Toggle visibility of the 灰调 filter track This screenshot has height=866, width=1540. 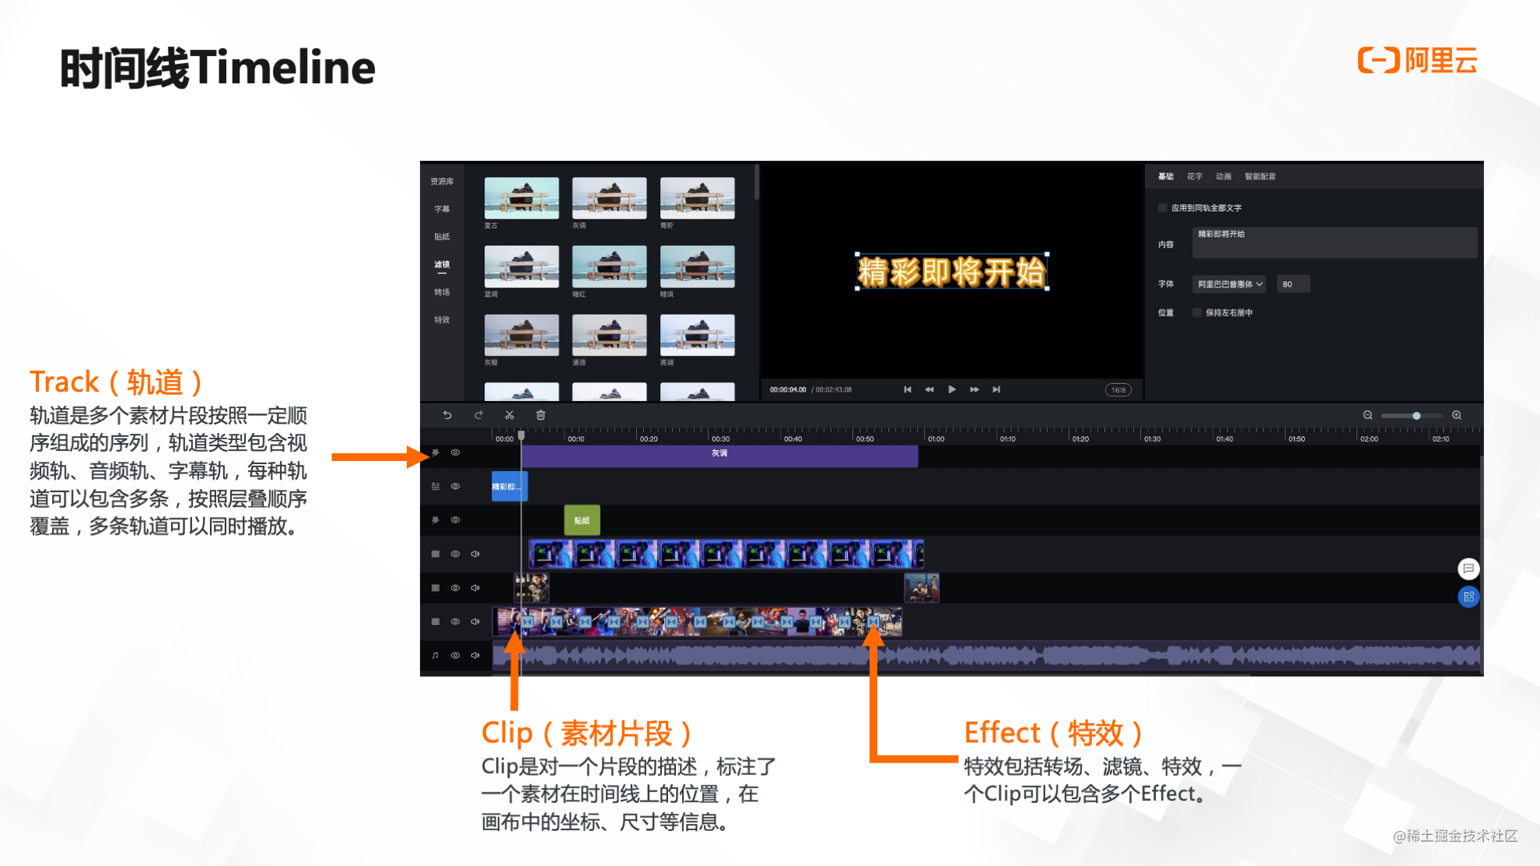tap(455, 453)
